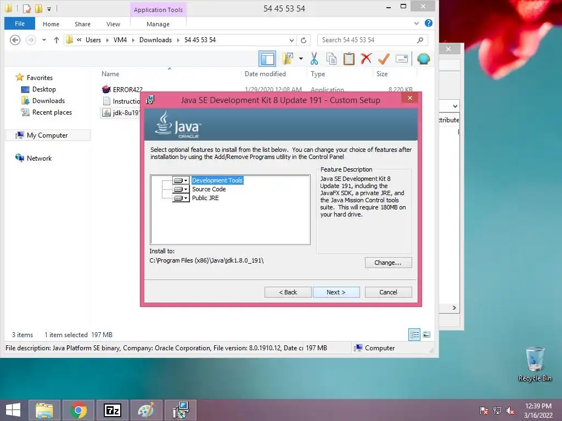Open File Explorer from the taskbar
This screenshot has width=562, height=421.
[44, 410]
